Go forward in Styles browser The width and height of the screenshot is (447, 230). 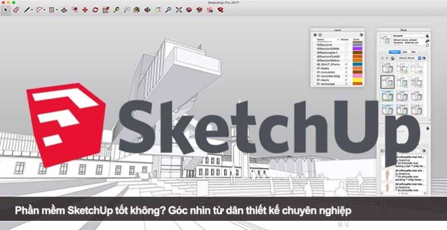[387, 58]
